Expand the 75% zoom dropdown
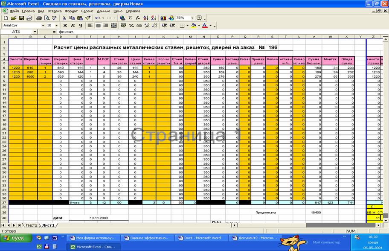This screenshot has width=389, height=251. (192, 18)
